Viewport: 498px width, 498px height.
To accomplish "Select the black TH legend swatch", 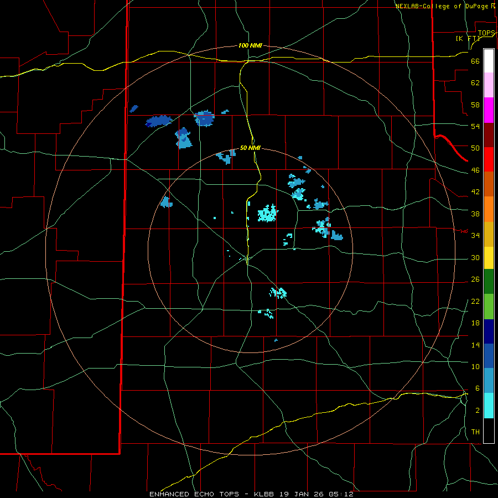I will click(x=489, y=430).
